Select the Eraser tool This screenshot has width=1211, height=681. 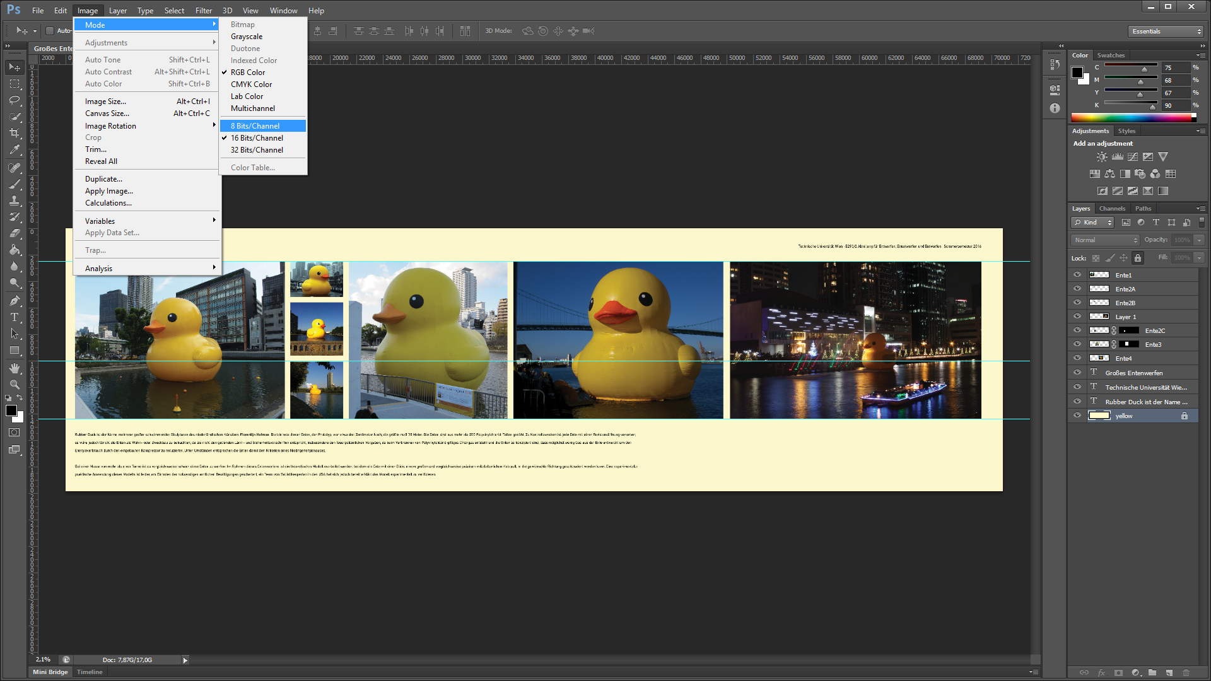point(15,233)
